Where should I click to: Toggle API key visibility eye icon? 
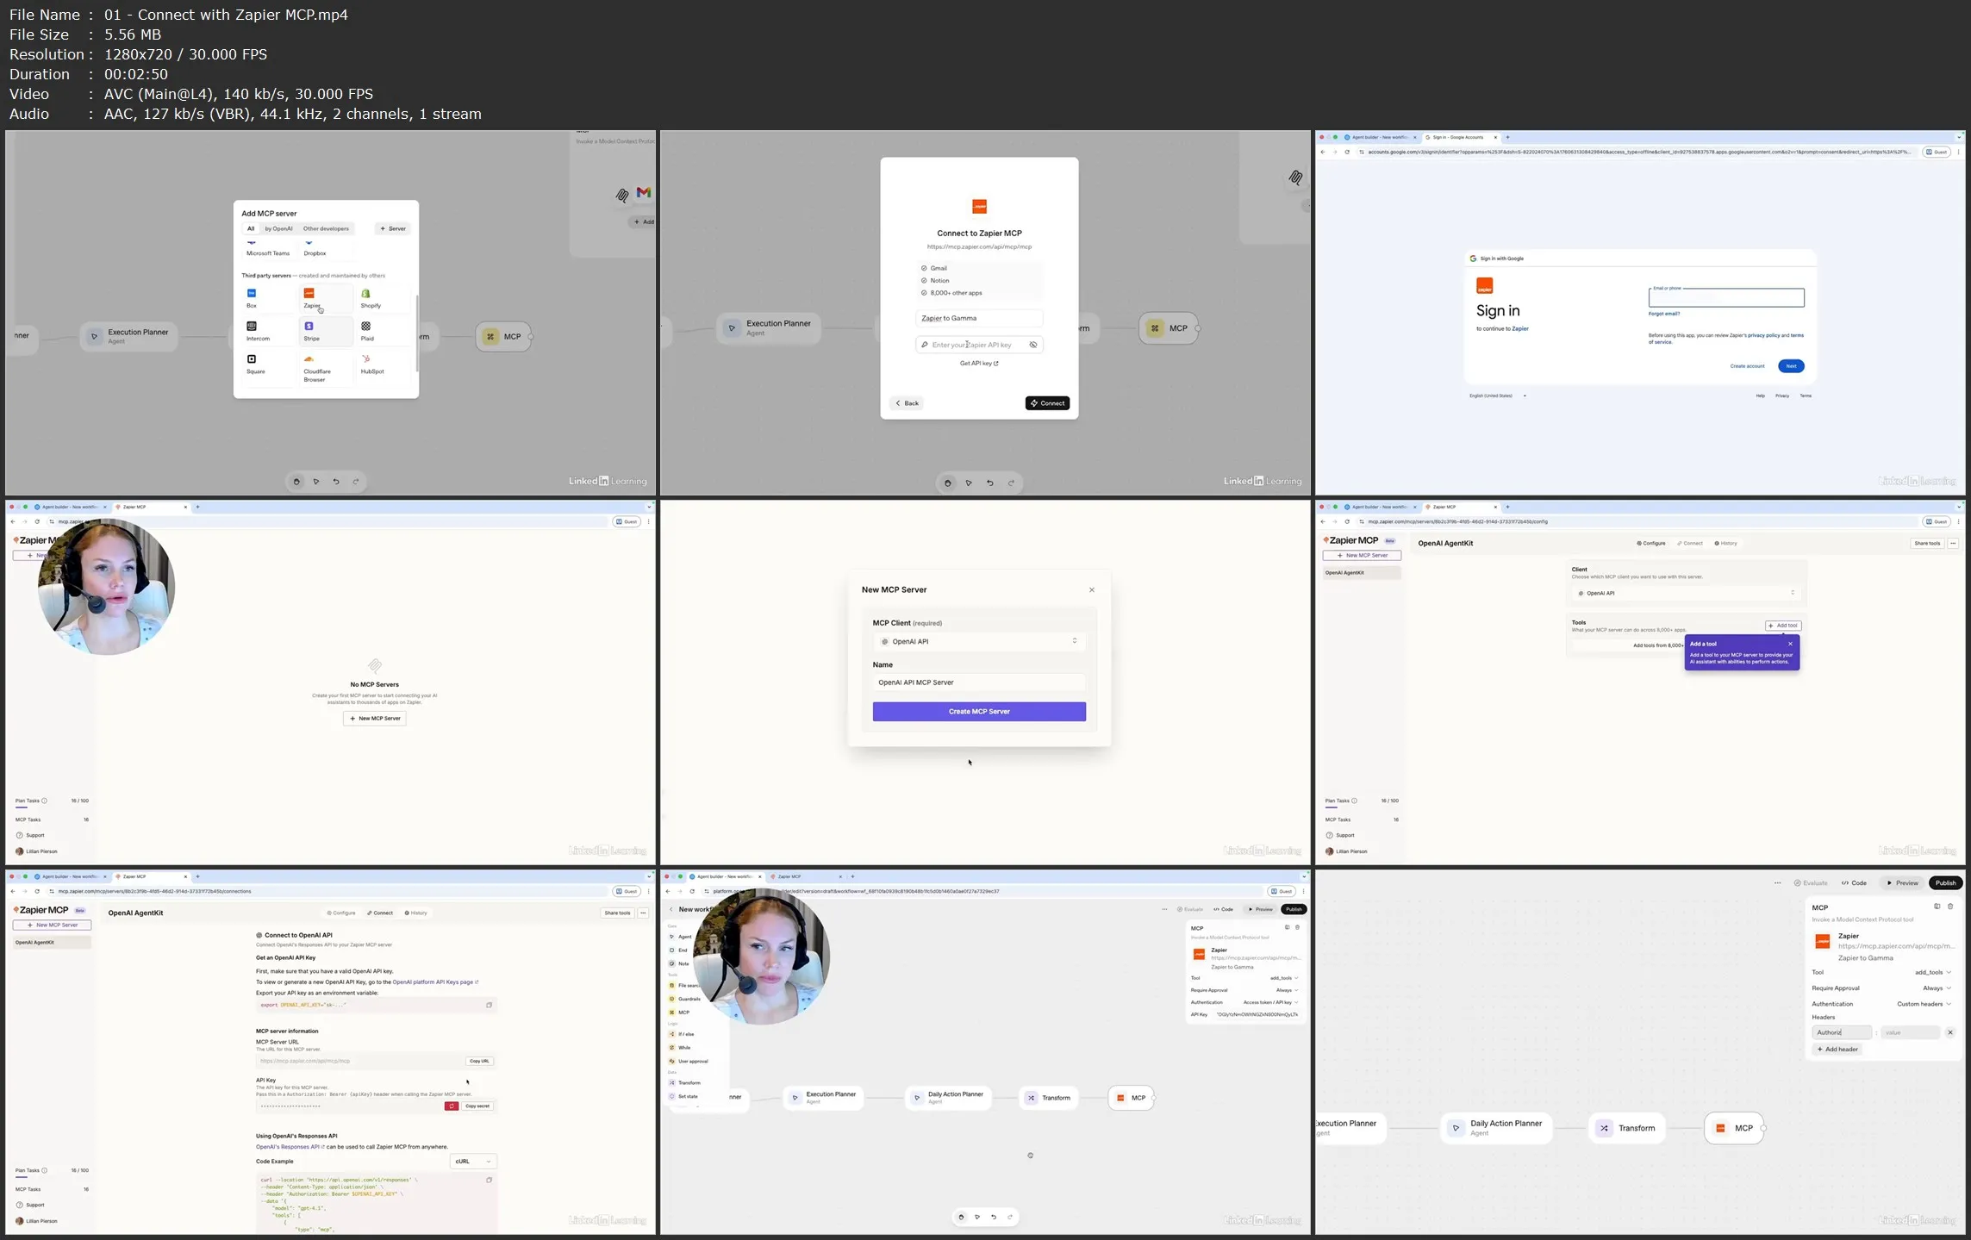tap(1032, 345)
